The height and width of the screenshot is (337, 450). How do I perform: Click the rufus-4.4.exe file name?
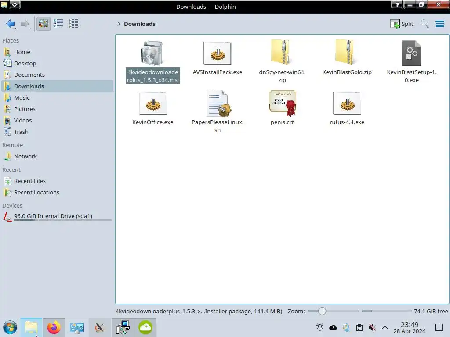tap(347, 122)
